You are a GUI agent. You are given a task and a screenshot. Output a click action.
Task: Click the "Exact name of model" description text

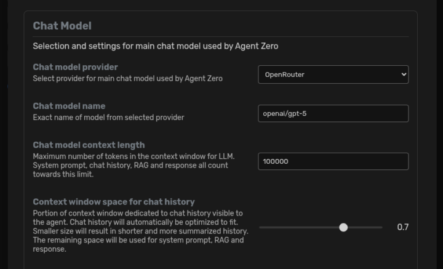108,117
